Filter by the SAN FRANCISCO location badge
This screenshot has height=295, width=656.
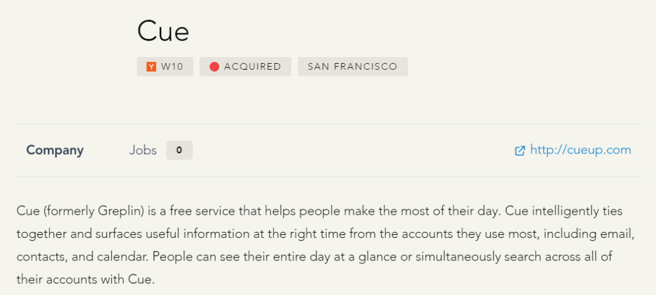pyautogui.click(x=353, y=66)
